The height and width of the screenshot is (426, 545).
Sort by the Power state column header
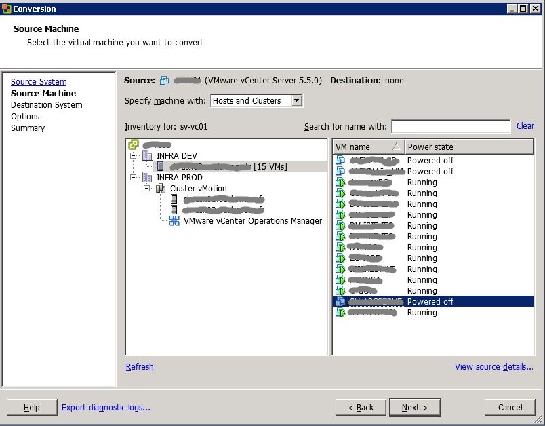pos(470,147)
